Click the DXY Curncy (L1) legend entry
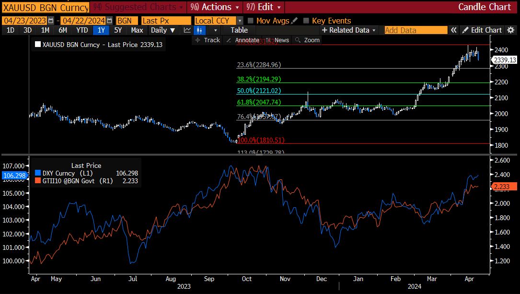The height and width of the screenshot is (294, 520). (x=86, y=173)
